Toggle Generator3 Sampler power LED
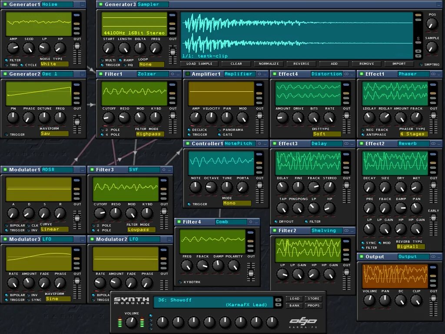The width and height of the screenshot is (445, 334). (x=100, y=4)
